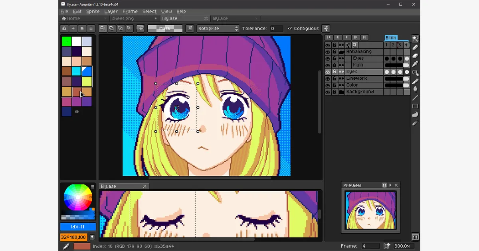This screenshot has width=479, height=251.
Task: Click the Pixel Grid toggle icon next to Mask
Action: coord(190,28)
